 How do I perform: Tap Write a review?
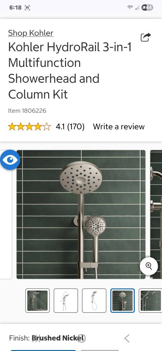click(118, 127)
